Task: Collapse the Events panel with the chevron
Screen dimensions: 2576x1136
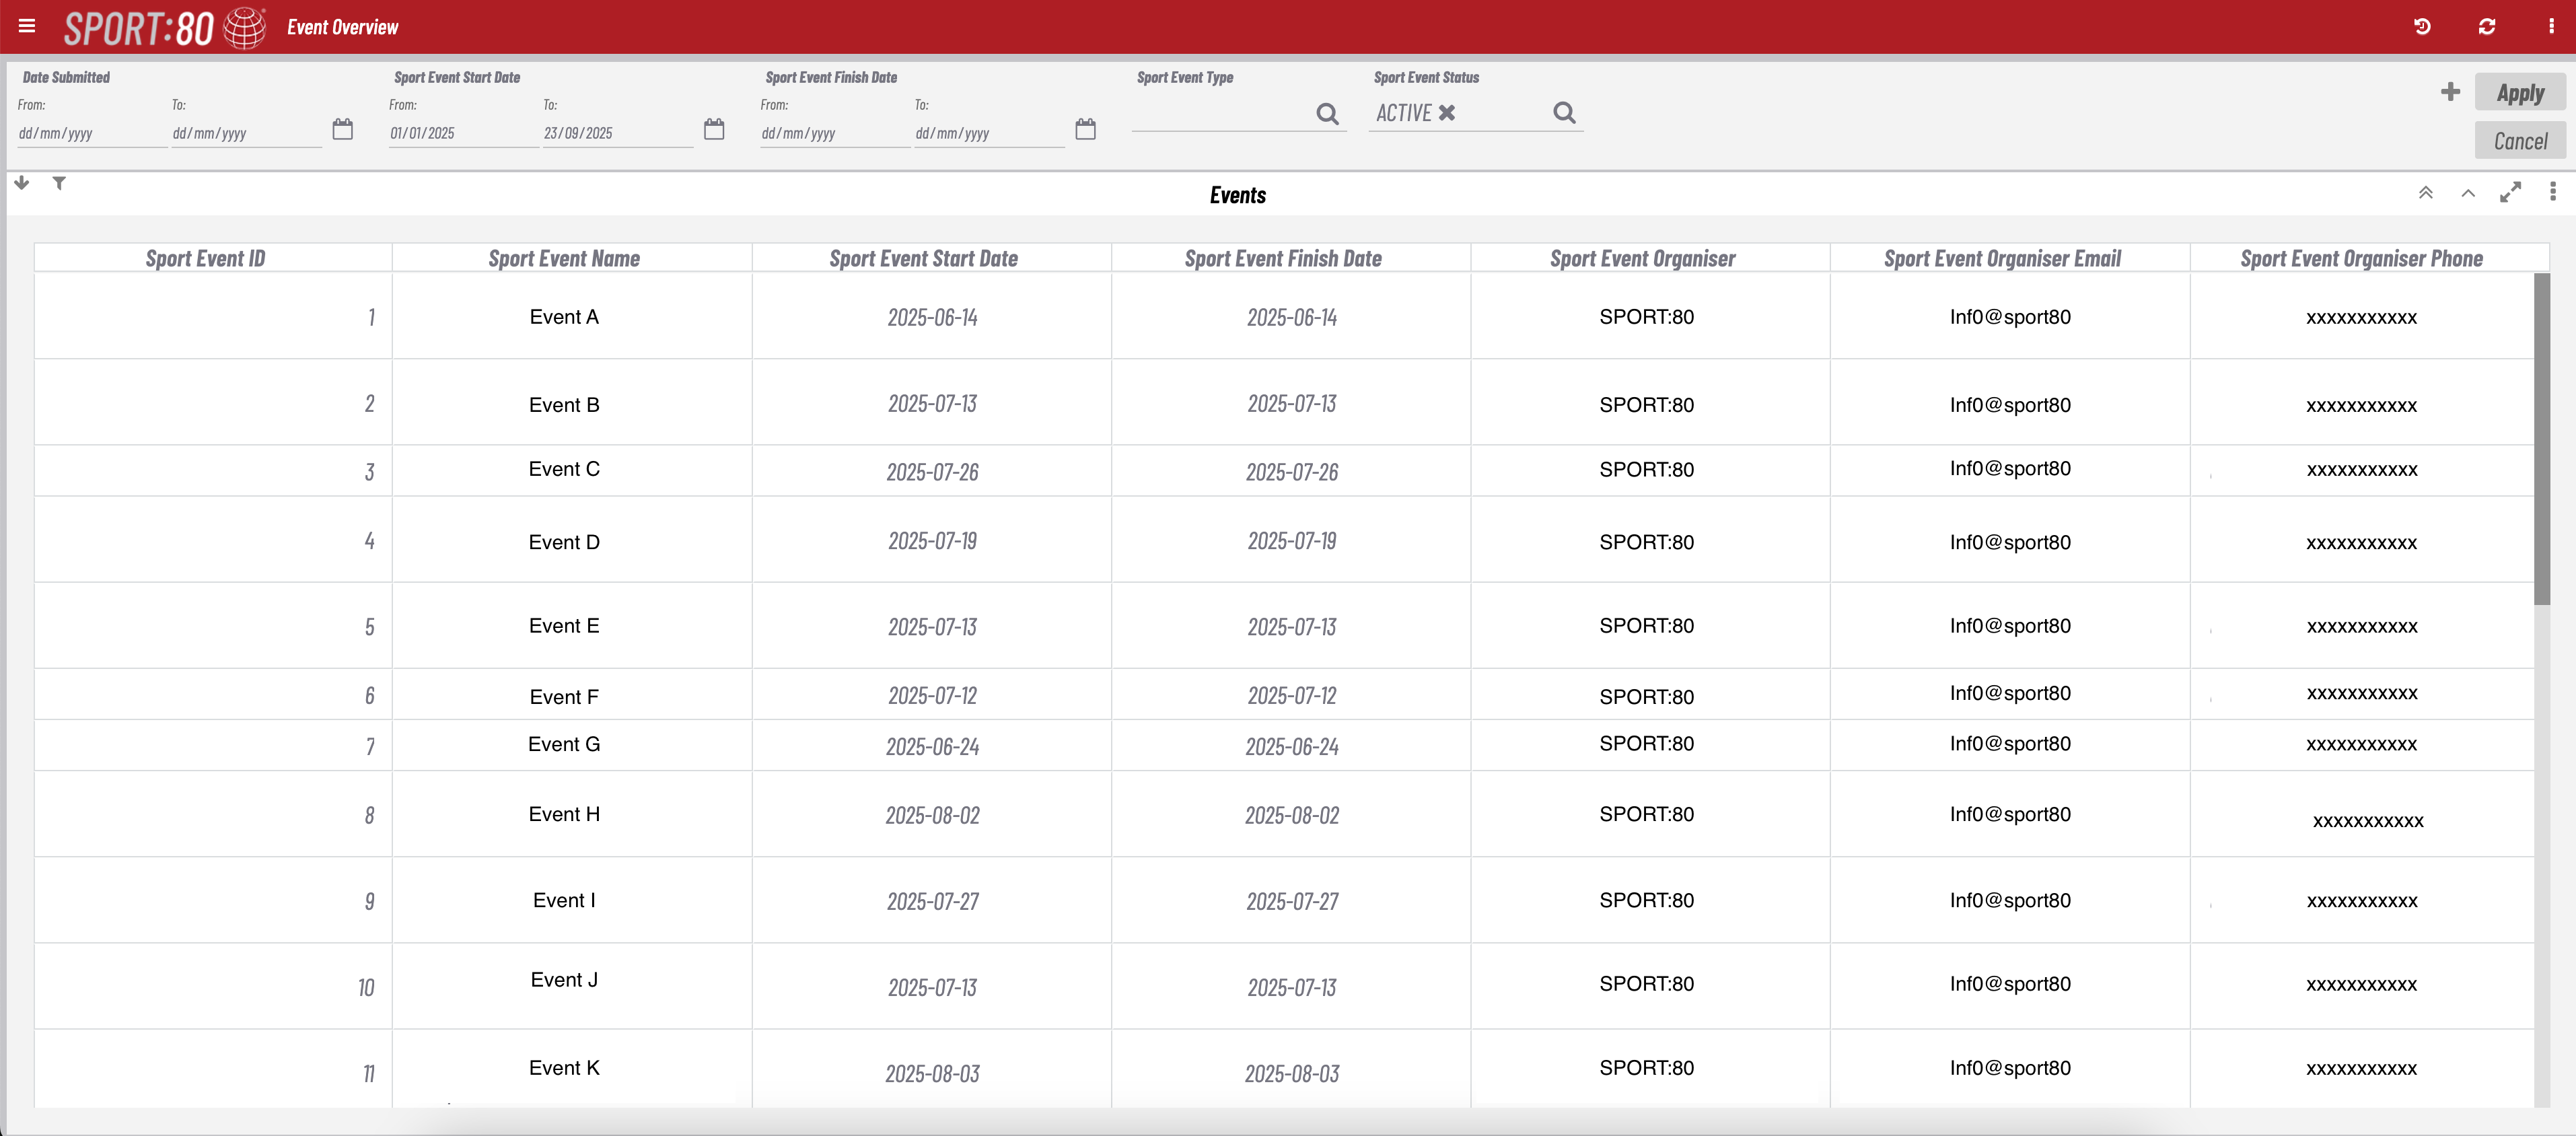Action: (x=2468, y=193)
